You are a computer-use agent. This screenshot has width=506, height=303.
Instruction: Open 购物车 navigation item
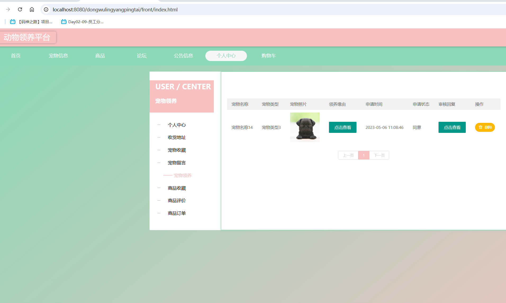(x=269, y=56)
